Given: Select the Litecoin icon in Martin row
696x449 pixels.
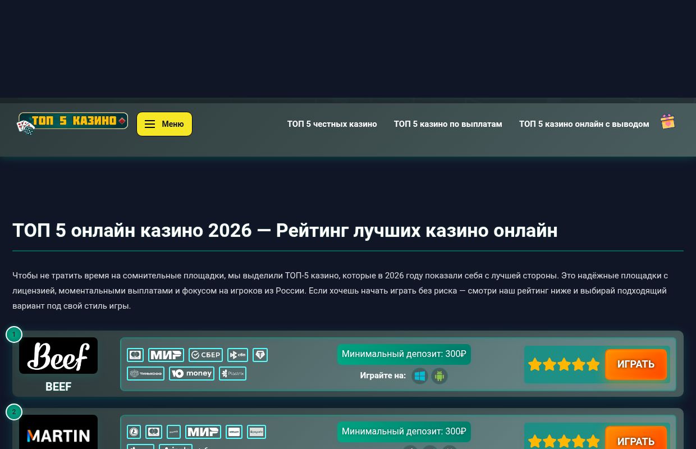Looking at the screenshot, I should (x=134, y=432).
